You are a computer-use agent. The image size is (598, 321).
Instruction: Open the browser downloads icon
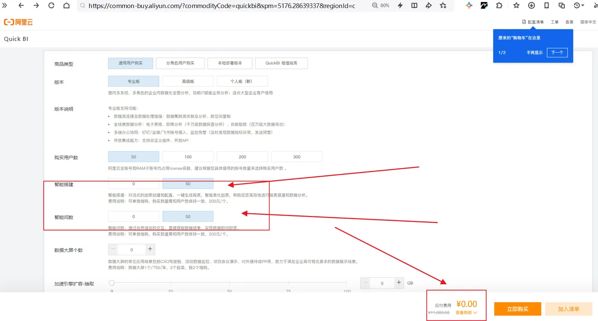point(531,6)
